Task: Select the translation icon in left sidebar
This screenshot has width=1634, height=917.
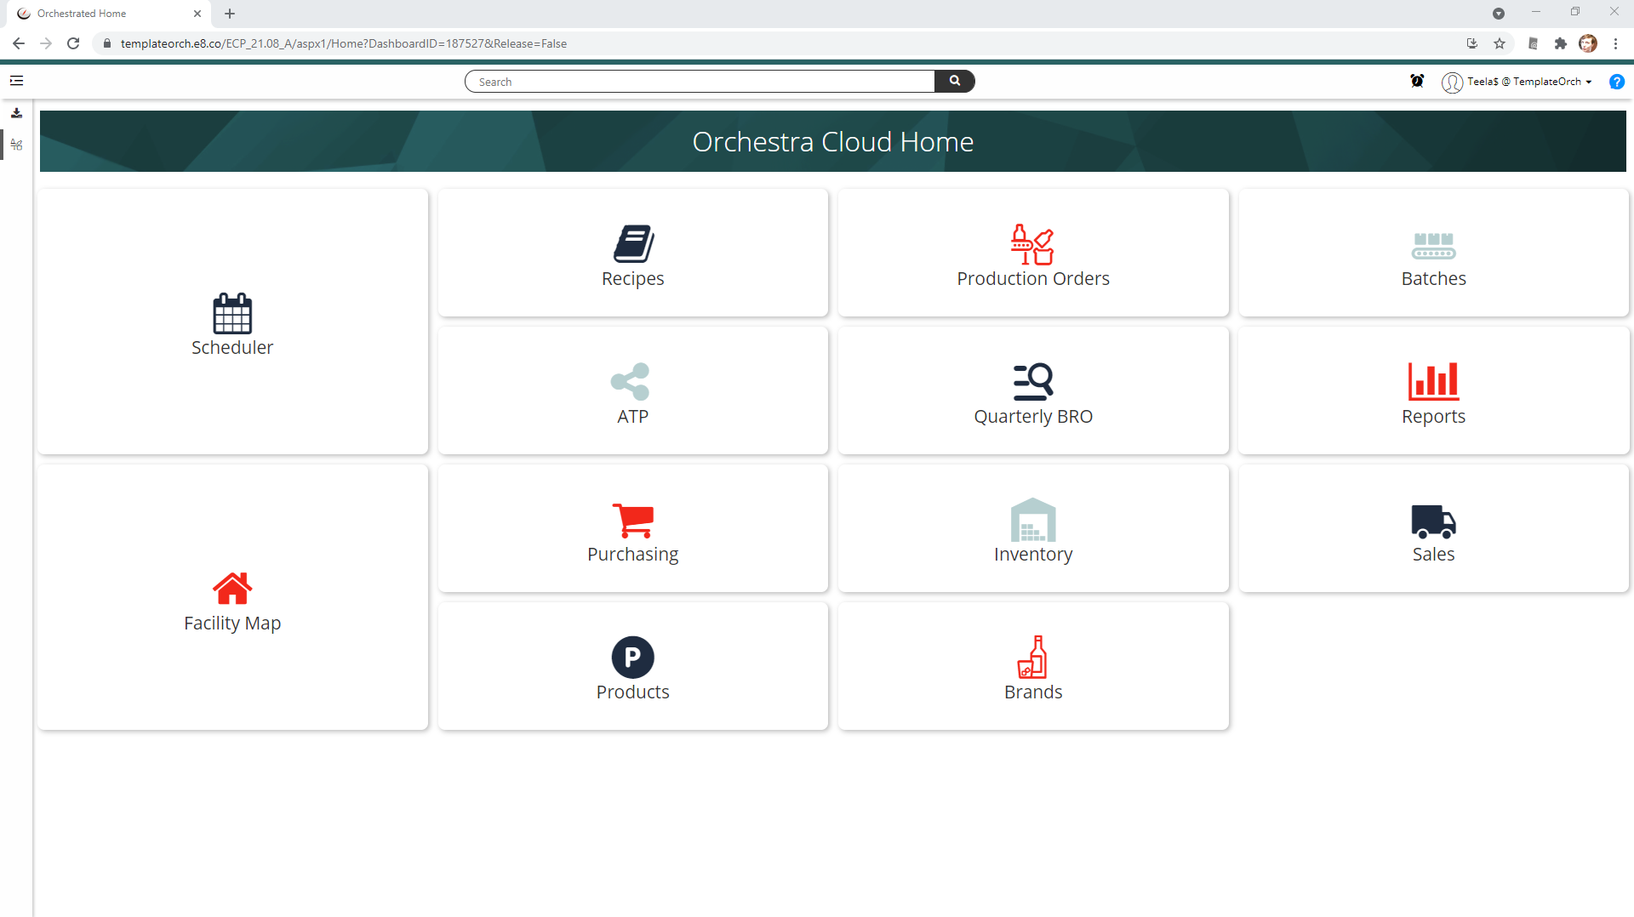Action: click(x=16, y=145)
